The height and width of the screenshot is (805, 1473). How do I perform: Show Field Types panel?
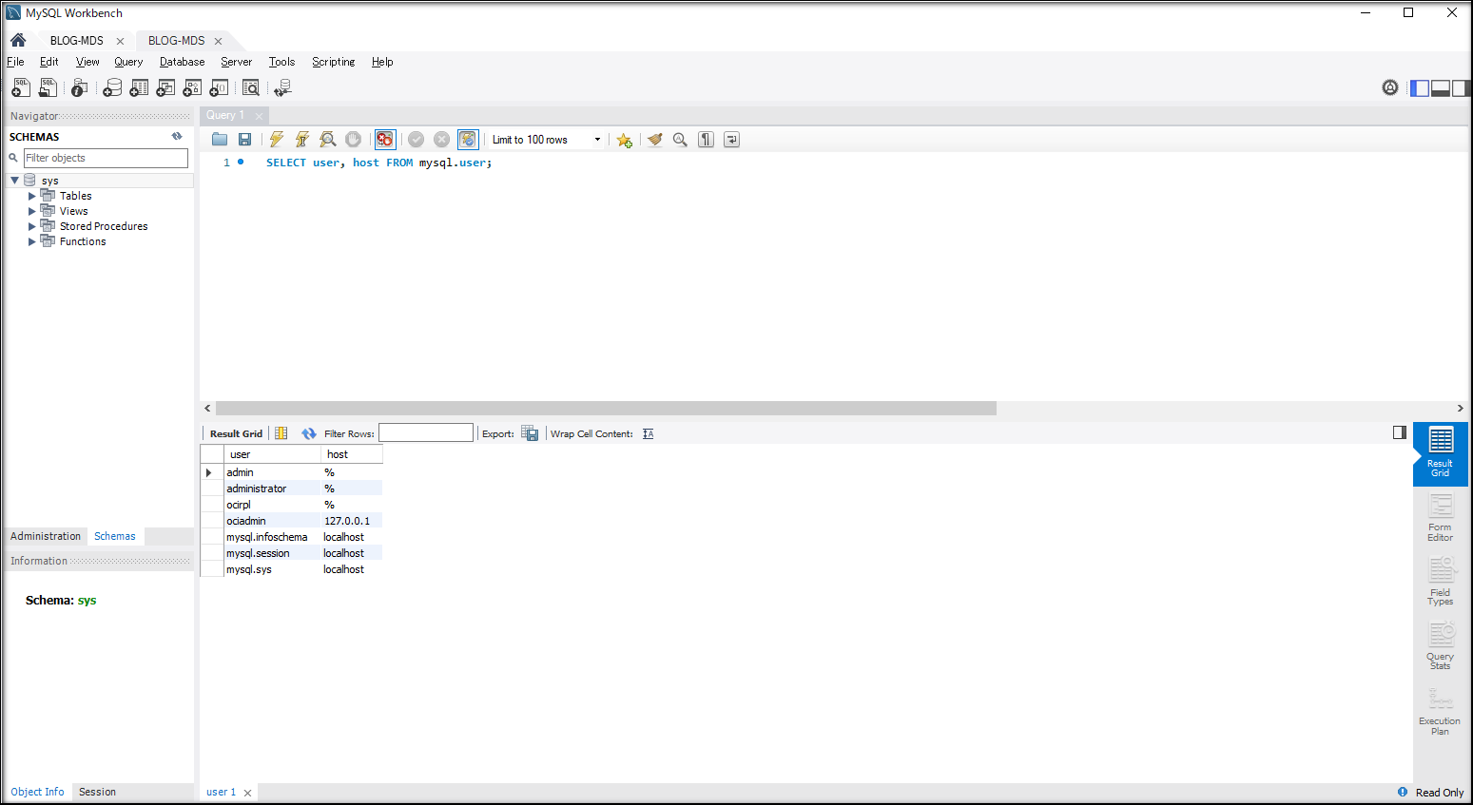click(x=1441, y=582)
